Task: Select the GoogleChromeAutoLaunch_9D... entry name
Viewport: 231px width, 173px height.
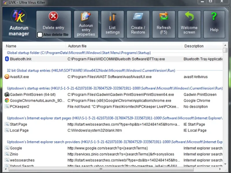Action: click(x=37, y=101)
